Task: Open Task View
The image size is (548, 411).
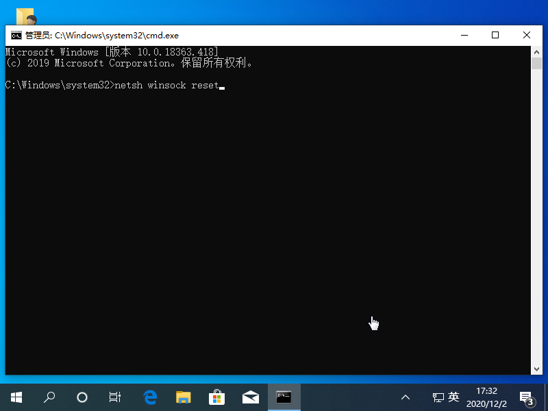Action: pyautogui.click(x=114, y=397)
